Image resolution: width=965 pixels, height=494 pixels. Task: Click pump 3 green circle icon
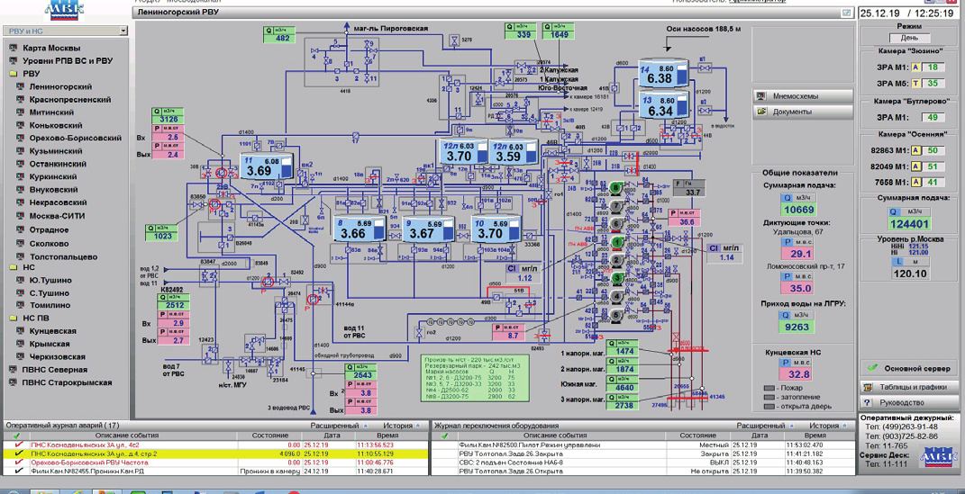(x=616, y=278)
